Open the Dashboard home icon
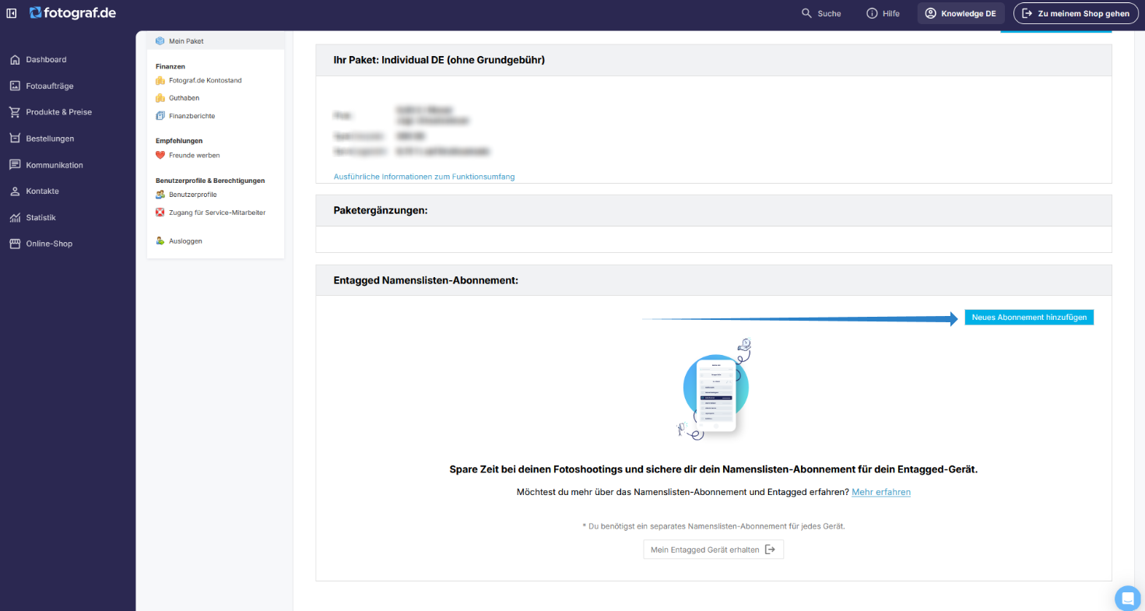The image size is (1145, 611). [x=15, y=60]
